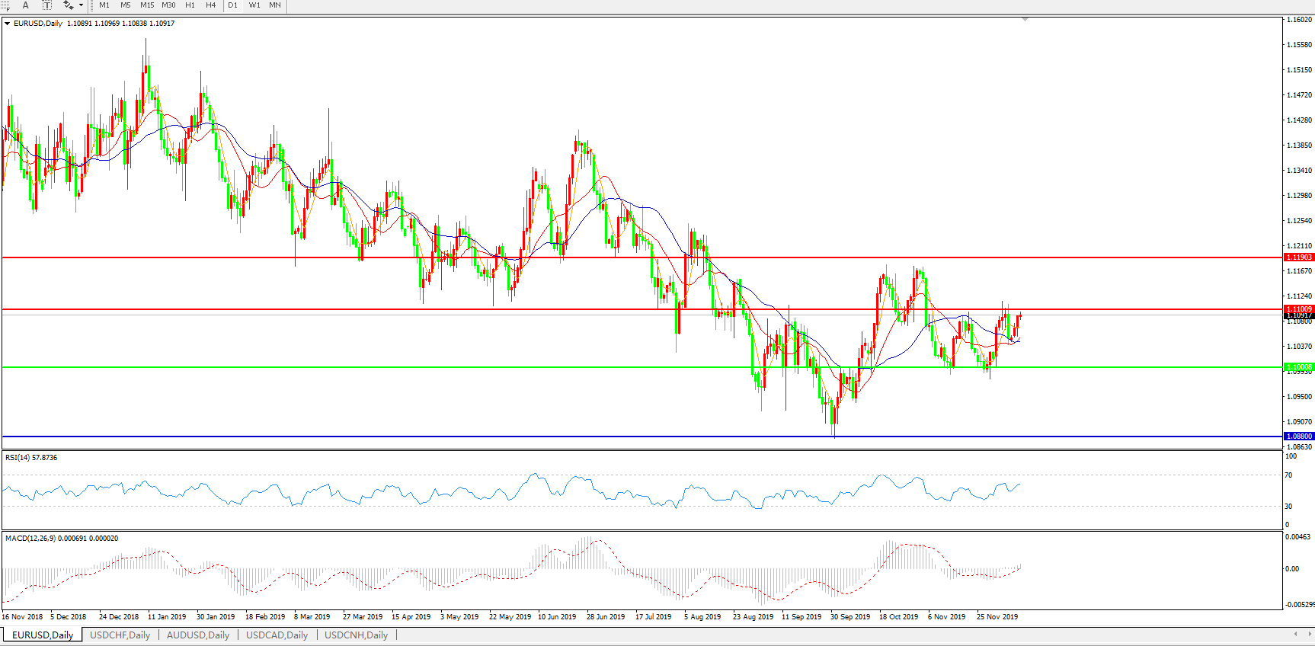Open the USDCNH,Daily chart tab

pyautogui.click(x=356, y=635)
